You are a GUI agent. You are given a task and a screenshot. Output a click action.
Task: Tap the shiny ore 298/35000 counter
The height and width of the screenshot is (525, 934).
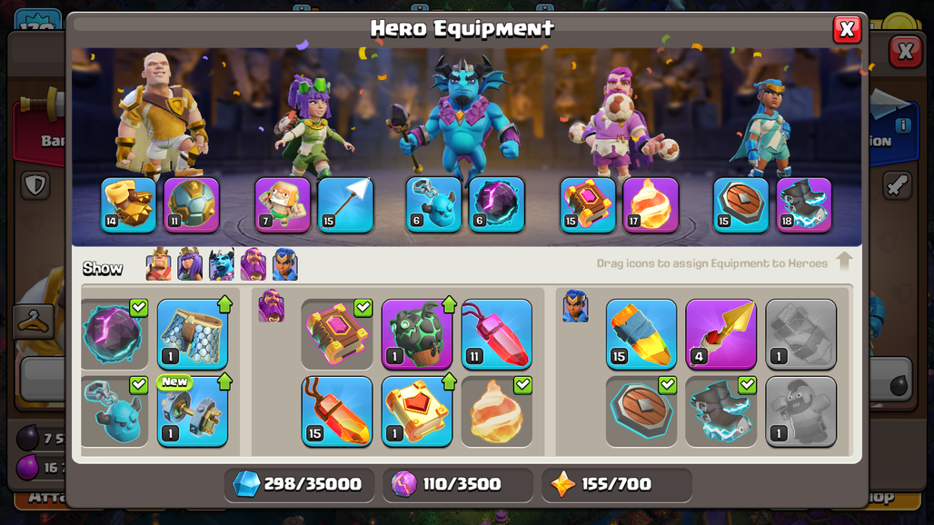point(299,484)
